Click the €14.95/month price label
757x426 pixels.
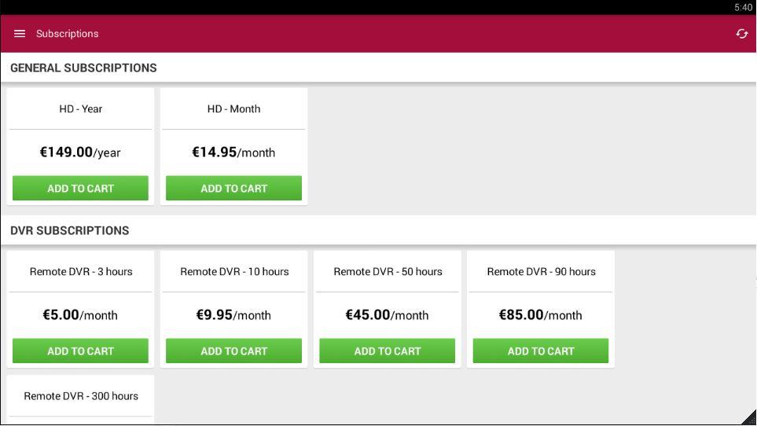pos(233,152)
